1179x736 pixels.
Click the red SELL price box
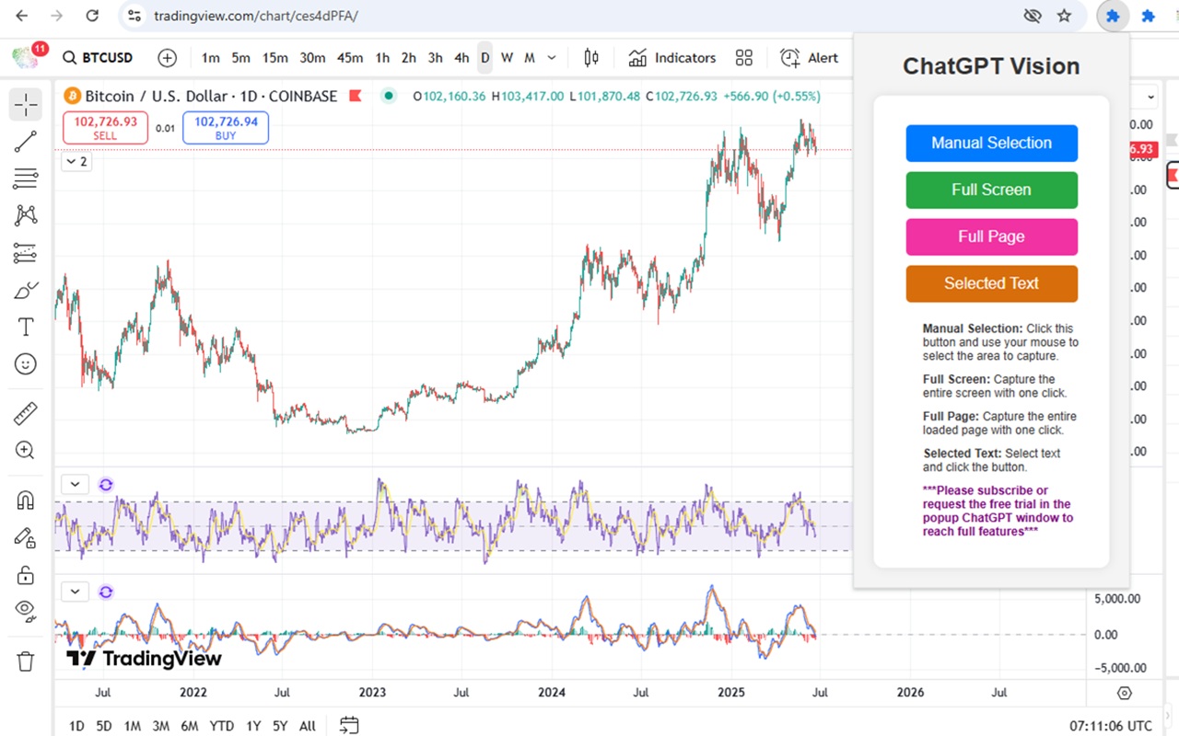(x=105, y=128)
